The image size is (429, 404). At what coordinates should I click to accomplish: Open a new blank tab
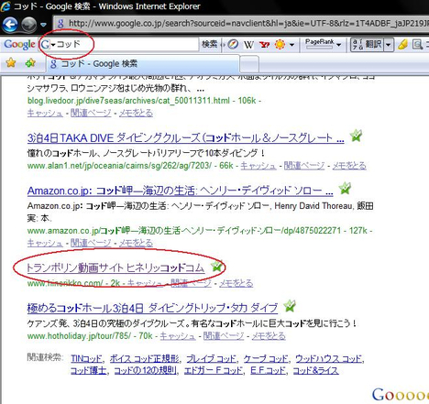click(x=249, y=64)
